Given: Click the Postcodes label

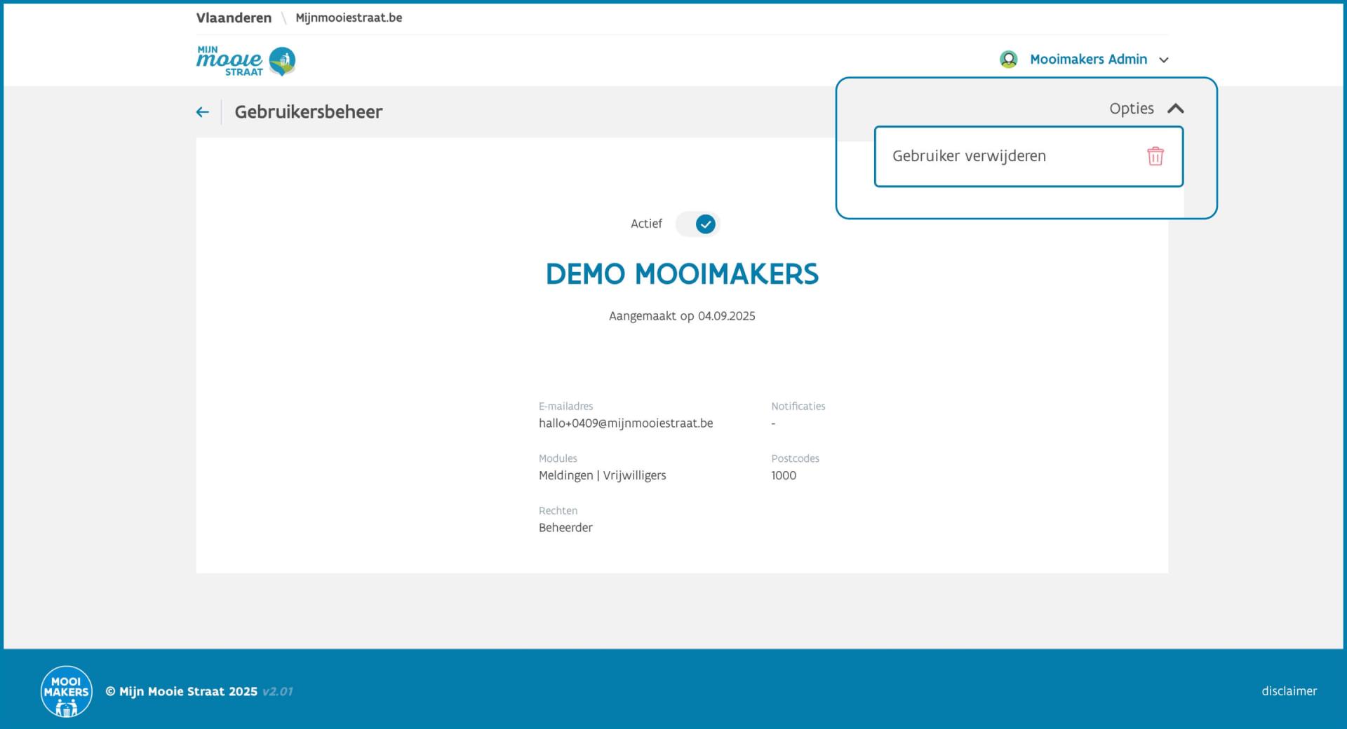Looking at the screenshot, I should [795, 458].
